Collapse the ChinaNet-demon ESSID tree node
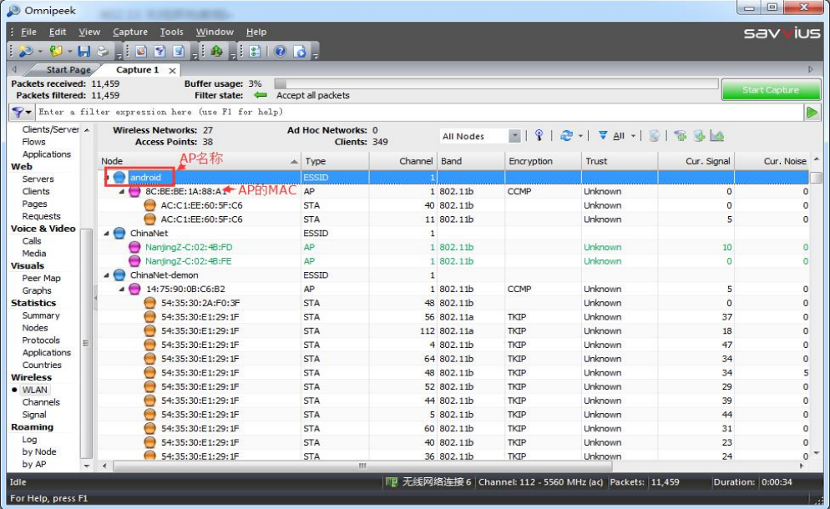 tap(106, 275)
